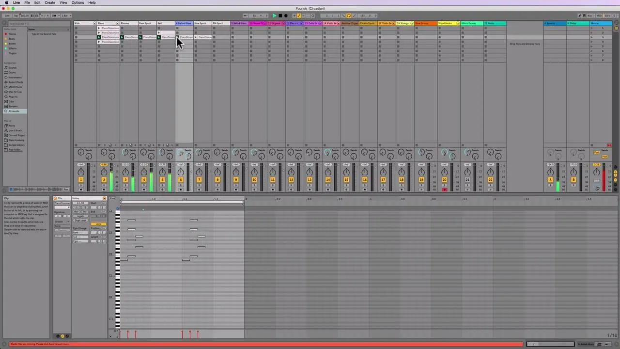The height and width of the screenshot is (349, 620).
Task: Open User Library in browser Places
Action: [15, 130]
